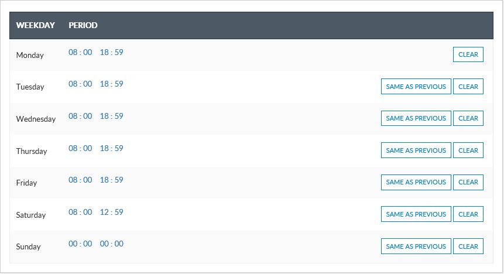Click Same As Previous for Tuesday
Screen dimensions: 504x274
[416, 87]
